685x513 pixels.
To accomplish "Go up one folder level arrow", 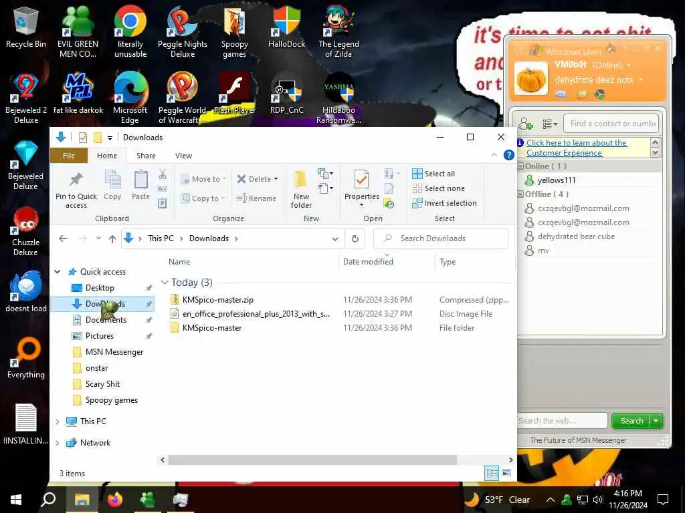I will [112, 239].
